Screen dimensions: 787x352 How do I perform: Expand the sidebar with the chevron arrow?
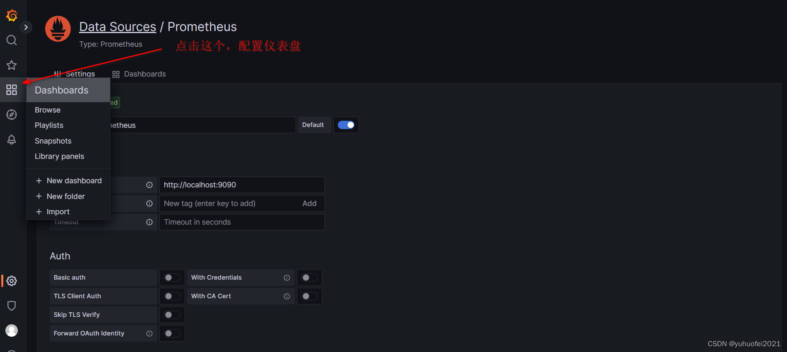click(26, 27)
